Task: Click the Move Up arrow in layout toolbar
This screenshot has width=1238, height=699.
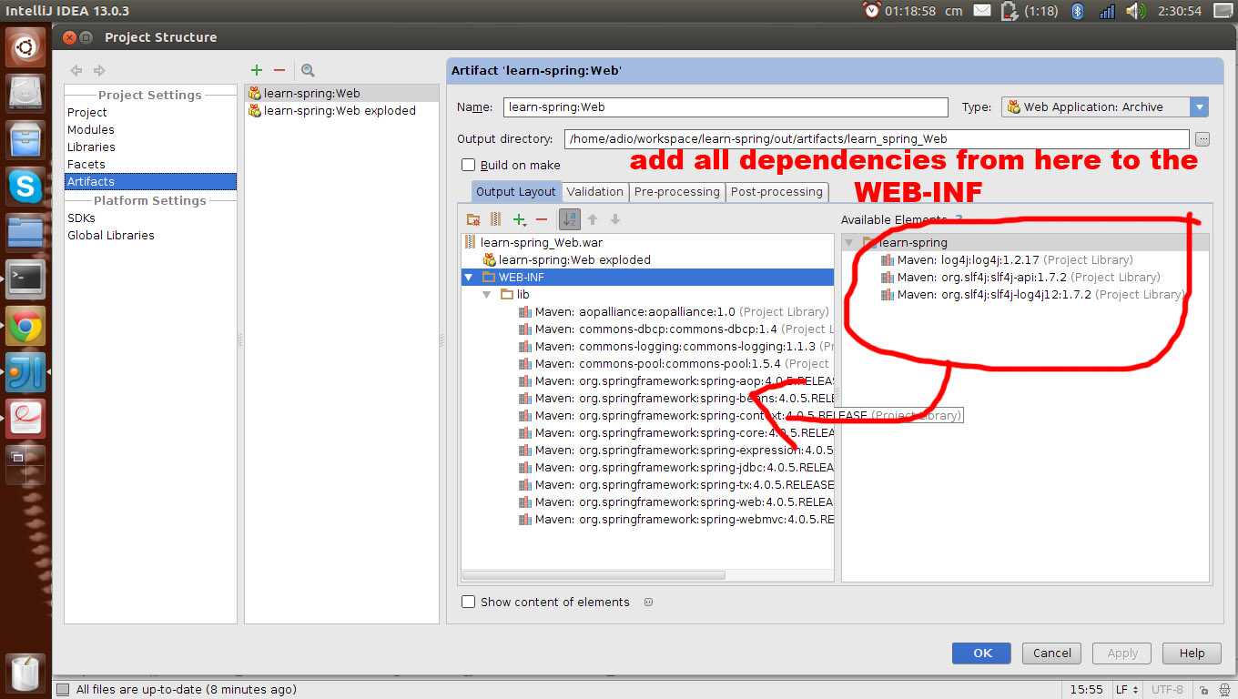Action: coord(593,219)
